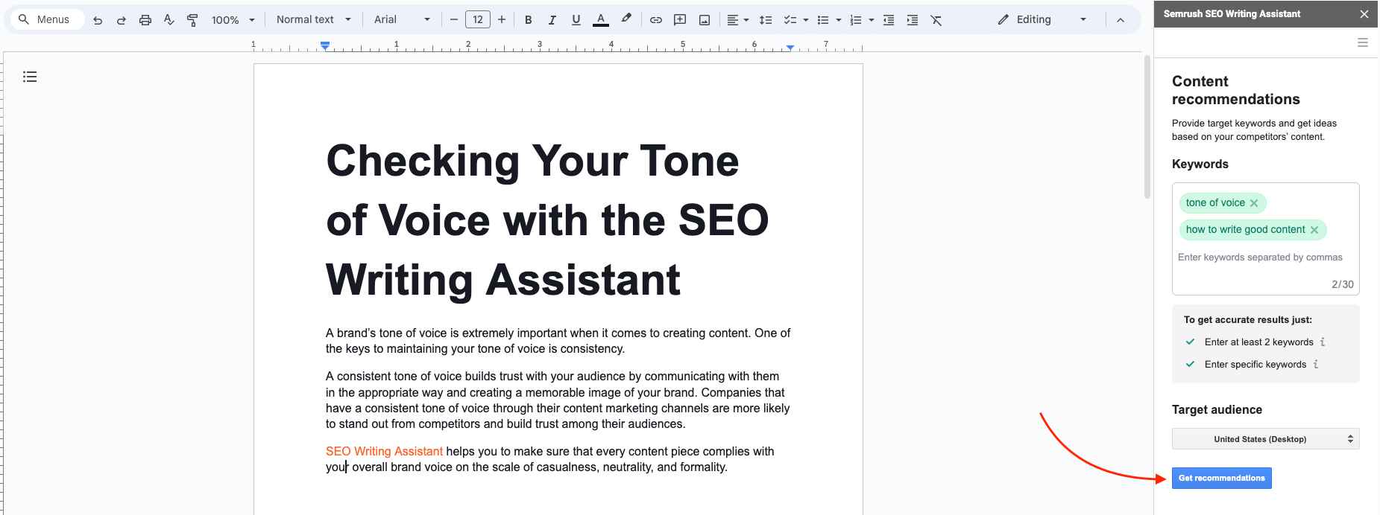Viewport: 1380px width, 515px height.
Task: Decrease paragraph indent
Action: [x=889, y=20]
